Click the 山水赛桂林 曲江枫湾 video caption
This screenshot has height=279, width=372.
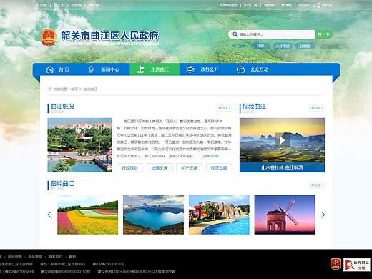pyautogui.click(x=282, y=167)
